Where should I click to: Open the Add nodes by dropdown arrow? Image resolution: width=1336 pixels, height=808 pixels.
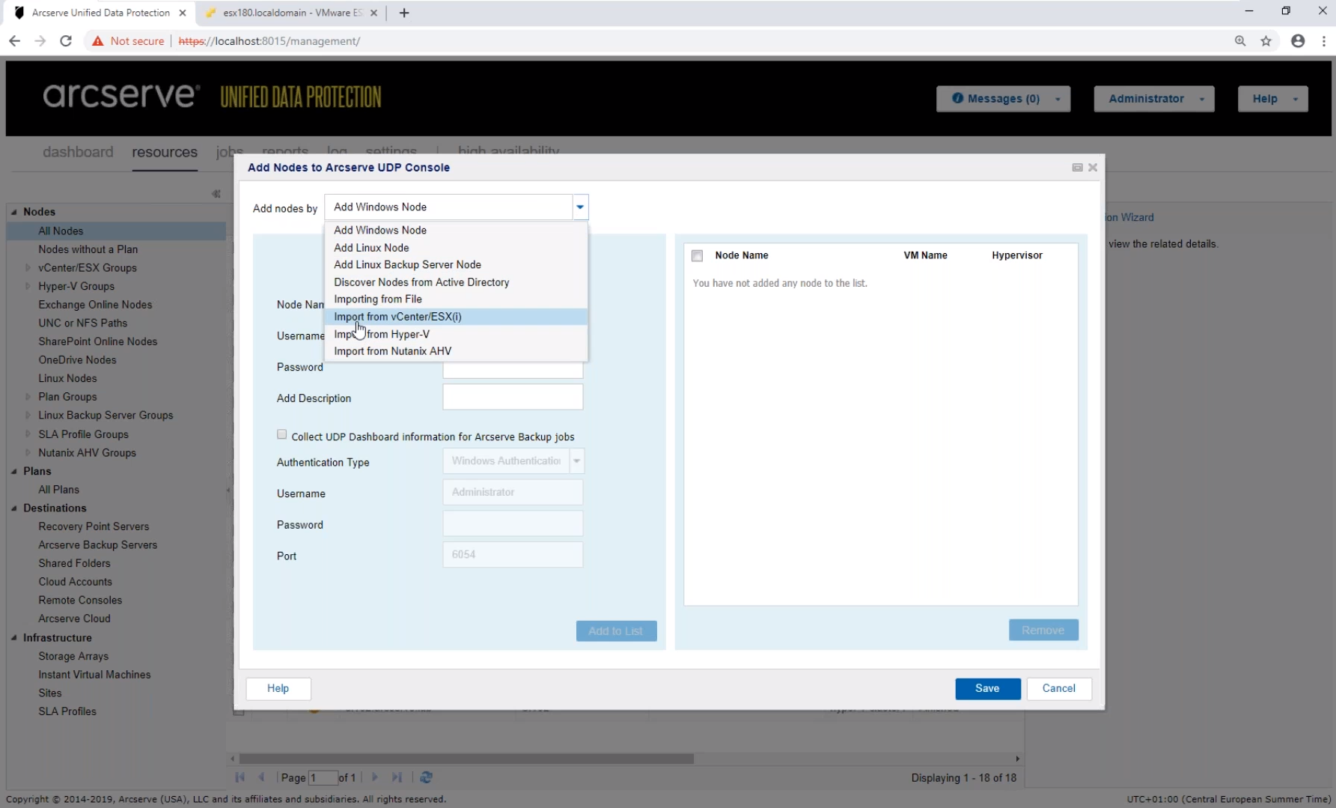580,207
